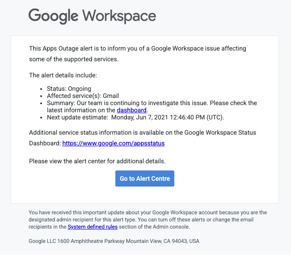Click 'section of the Admin console.' text
Screen dimensions: 291x255
154,227
